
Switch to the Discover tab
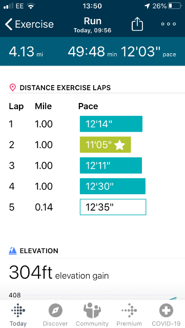[55, 315]
